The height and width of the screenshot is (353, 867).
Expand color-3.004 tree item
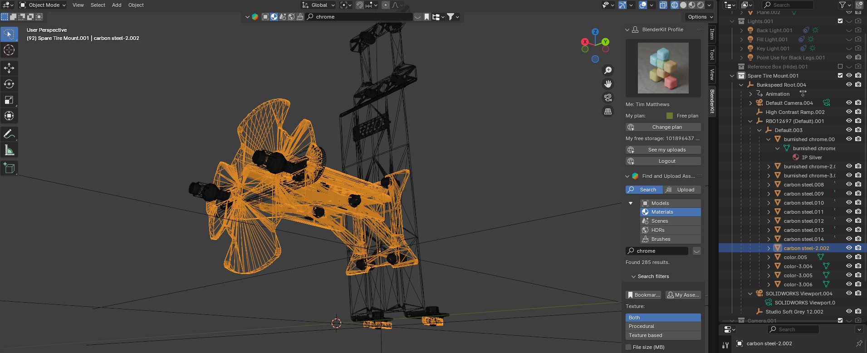pos(769,266)
